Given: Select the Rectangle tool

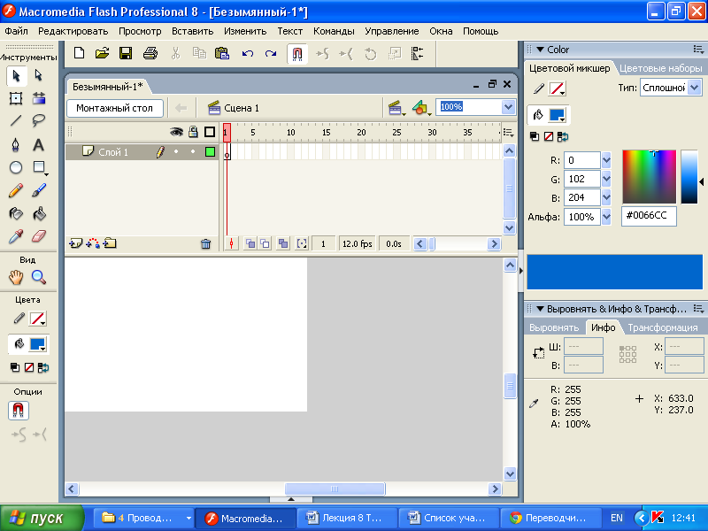Looking at the screenshot, I should (39, 167).
